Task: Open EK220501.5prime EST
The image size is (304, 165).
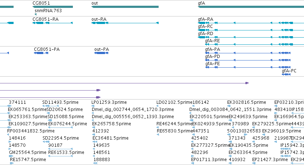Action: pyautogui.click(x=209, y=117)
